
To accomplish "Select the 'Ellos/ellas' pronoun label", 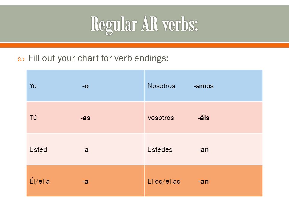I will tap(164, 181).
